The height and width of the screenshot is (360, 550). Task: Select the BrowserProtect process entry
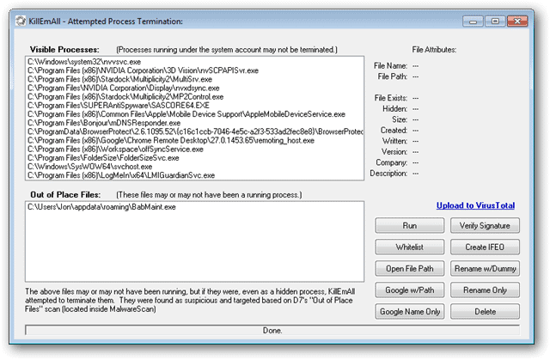tap(195, 131)
